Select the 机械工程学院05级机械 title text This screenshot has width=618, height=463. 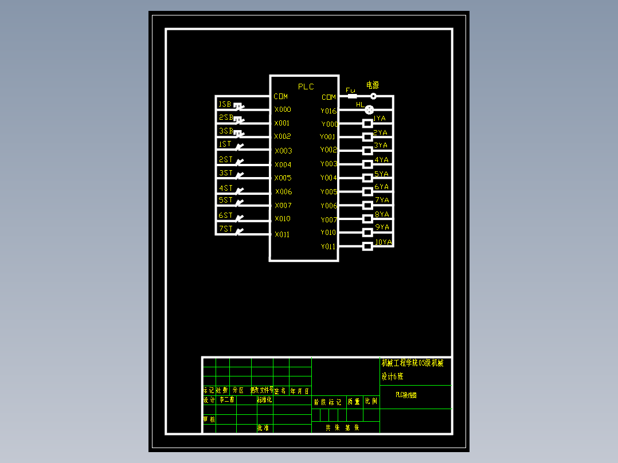413,363
